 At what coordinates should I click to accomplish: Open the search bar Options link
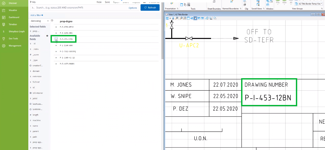[x=133, y=8]
